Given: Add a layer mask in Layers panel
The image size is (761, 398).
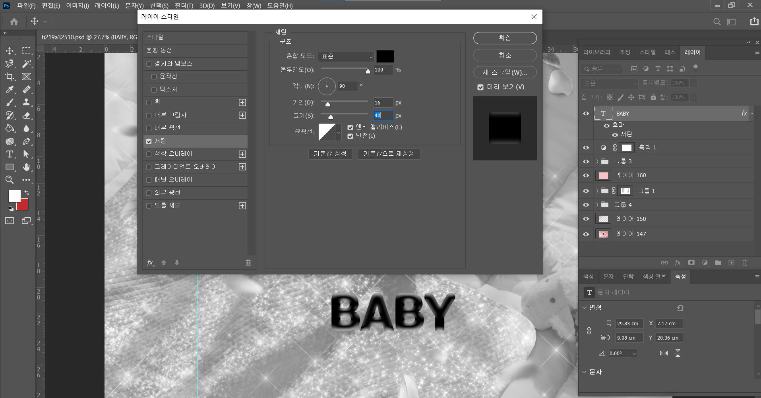Looking at the screenshot, I should point(691,263).
